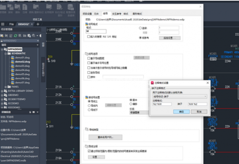Select the 连续 radio button
This screenshot has height=164, width=239.
point(140,28)
